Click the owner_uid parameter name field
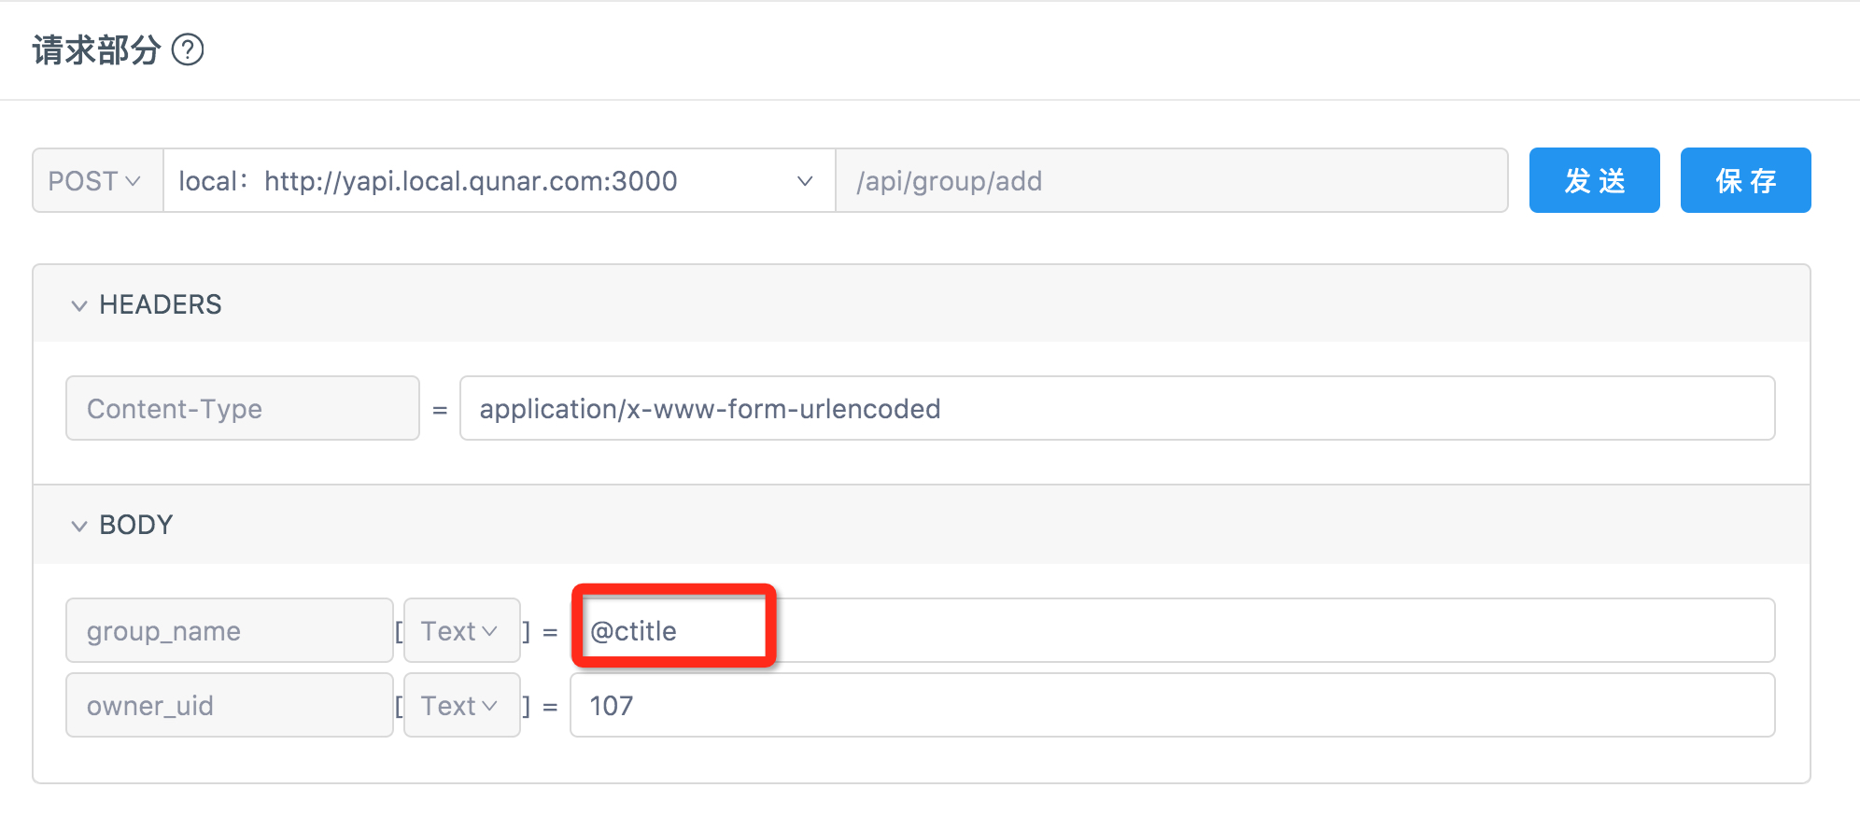The height and width of the screenshot is (816, 1860). click(x=229, y=706)
